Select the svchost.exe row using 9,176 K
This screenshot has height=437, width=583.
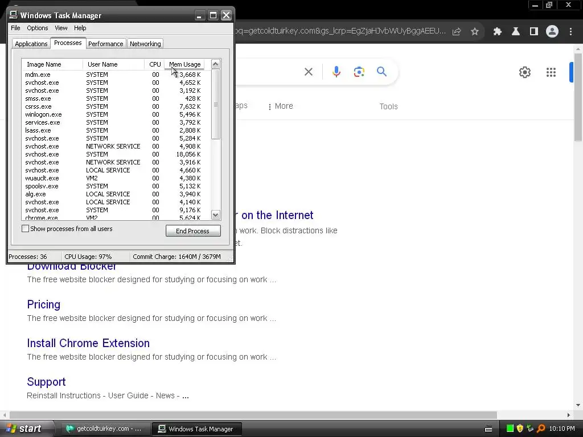[113, 210]
